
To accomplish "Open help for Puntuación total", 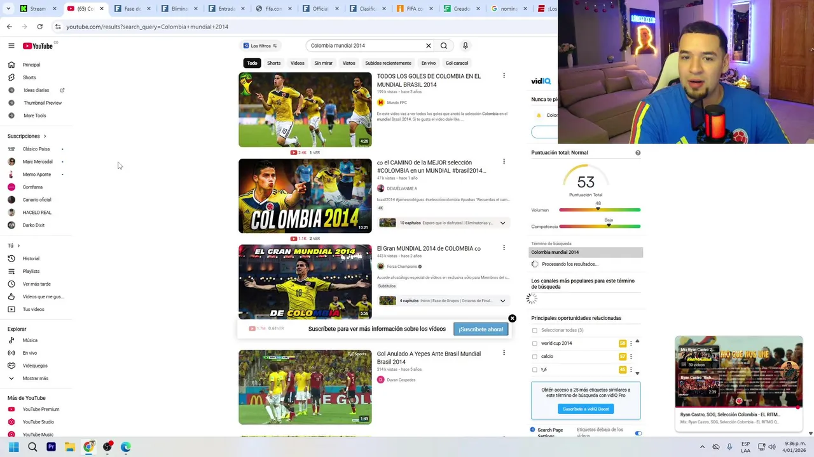I will click(638, 153).
